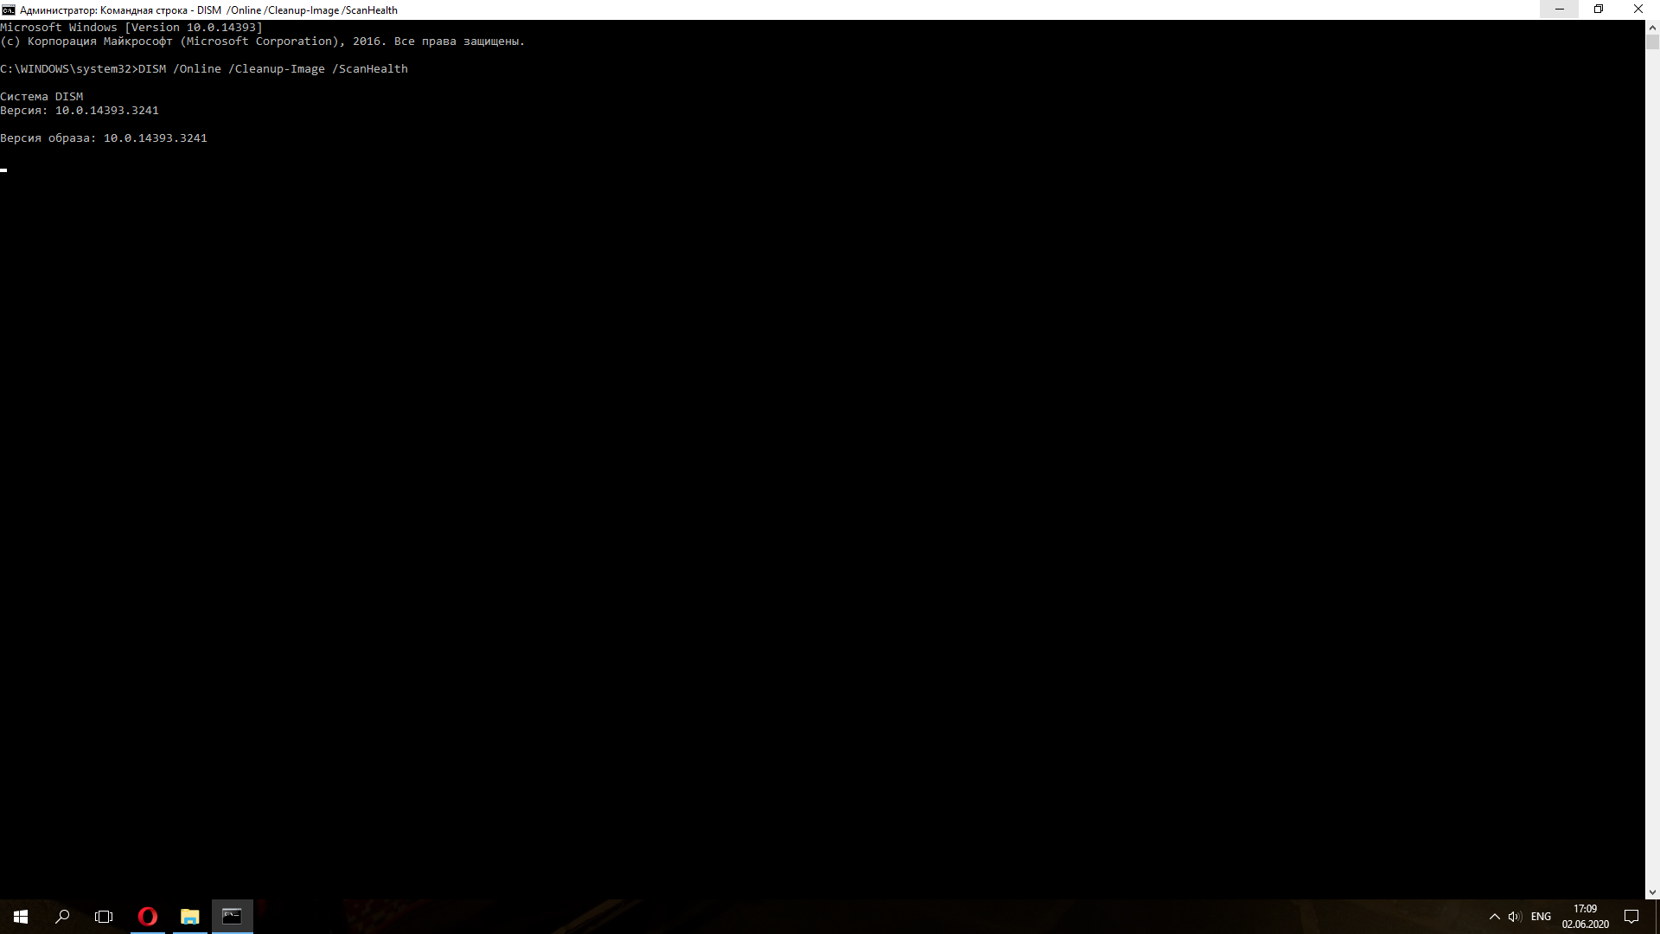Open Command Prompt system menu icon in title bar
Image resolution: width=1660 pixels, height=934 pixels.
9,10
